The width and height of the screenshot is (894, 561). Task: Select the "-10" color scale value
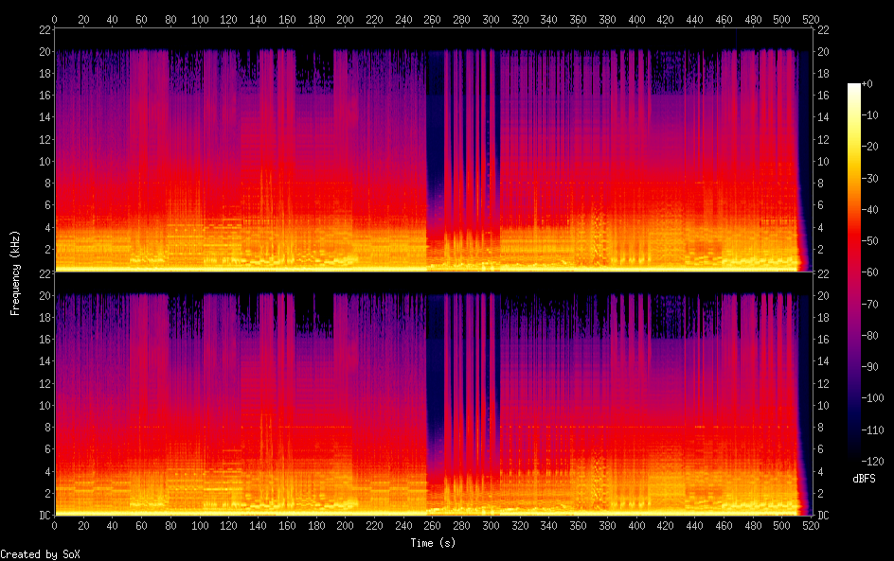click(870, 115)
